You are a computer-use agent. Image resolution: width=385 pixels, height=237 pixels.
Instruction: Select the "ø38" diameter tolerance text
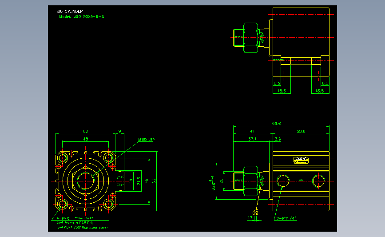[x=213, y=183]
